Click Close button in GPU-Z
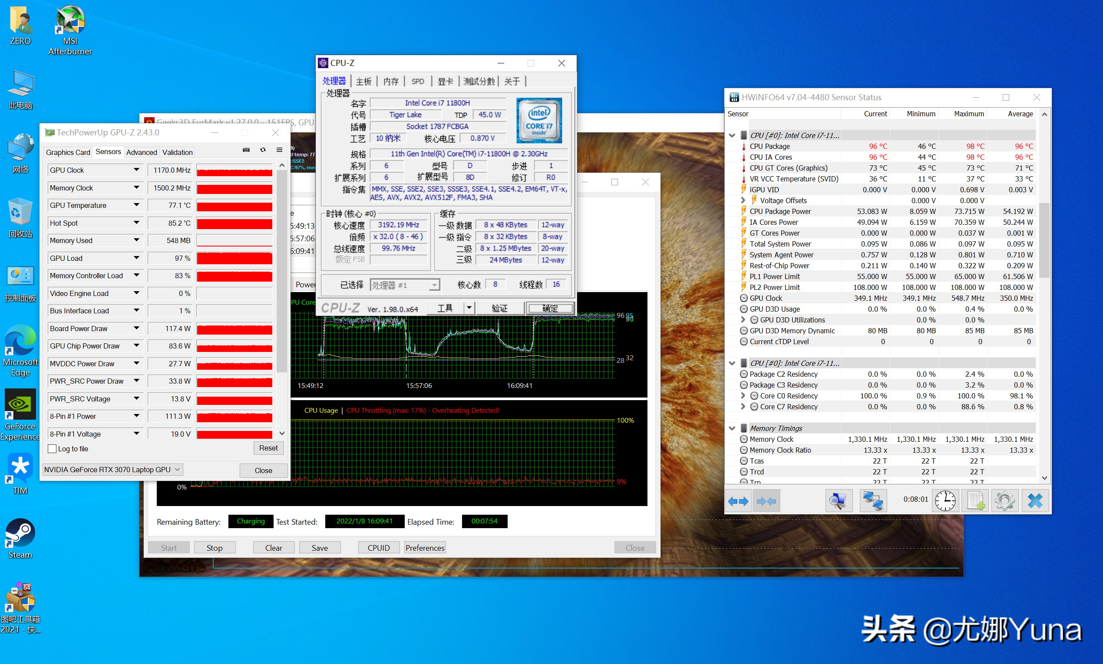This screenshot has height=664, width=1103. (263, 470)
